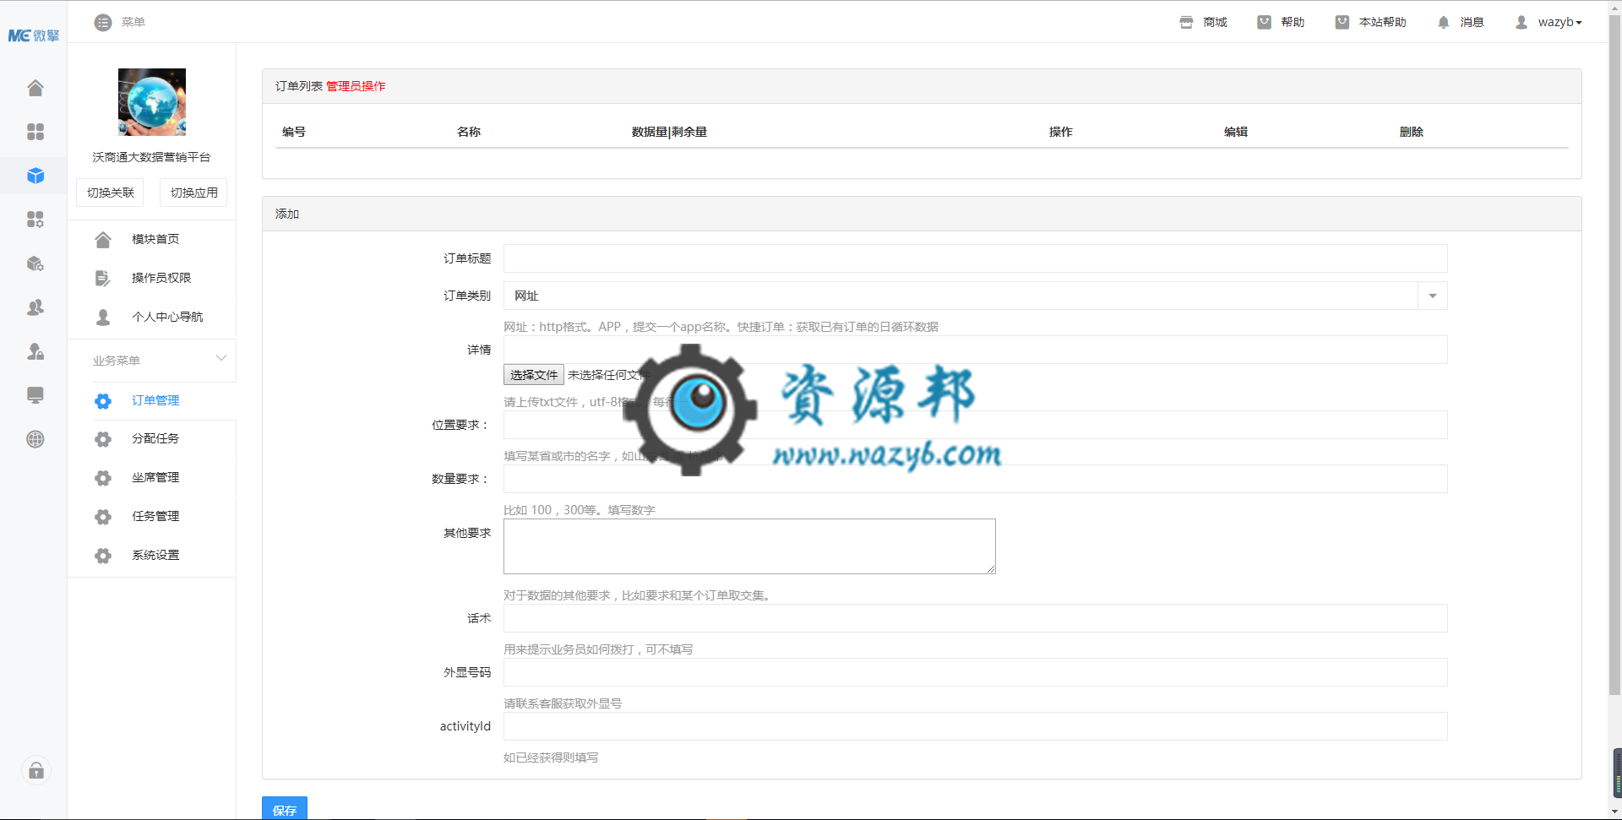Click the 商城 store icon
1622x820 pixels.
(1186, 23)
